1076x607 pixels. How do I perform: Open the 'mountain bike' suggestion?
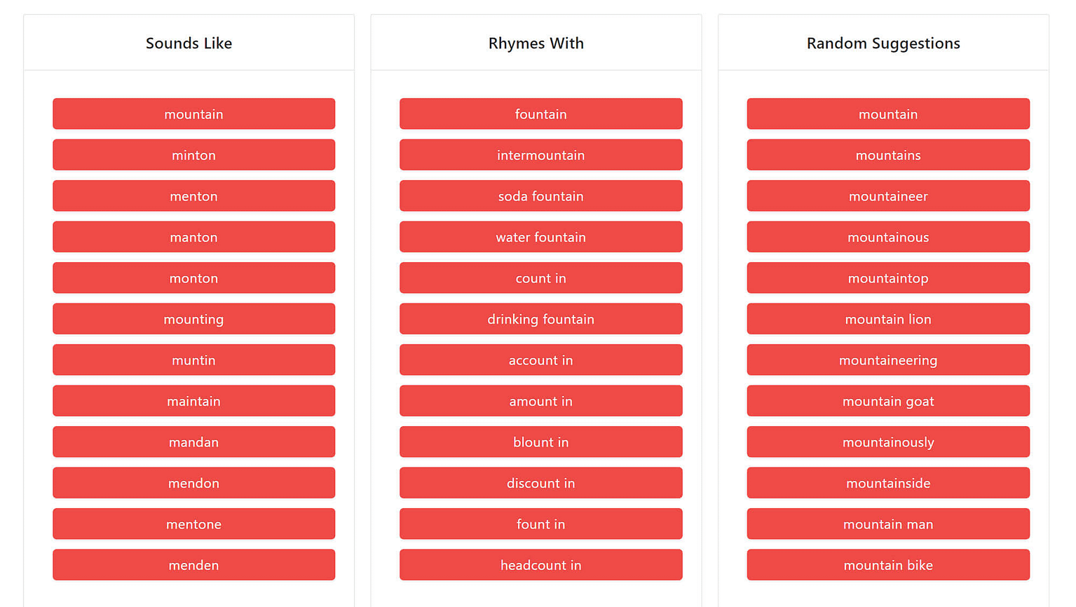[887, 565]
